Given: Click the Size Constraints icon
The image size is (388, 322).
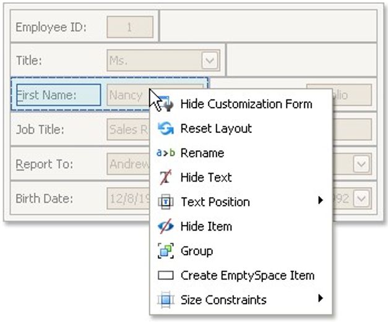Looking at the screenshot, I should pos(165,300).
